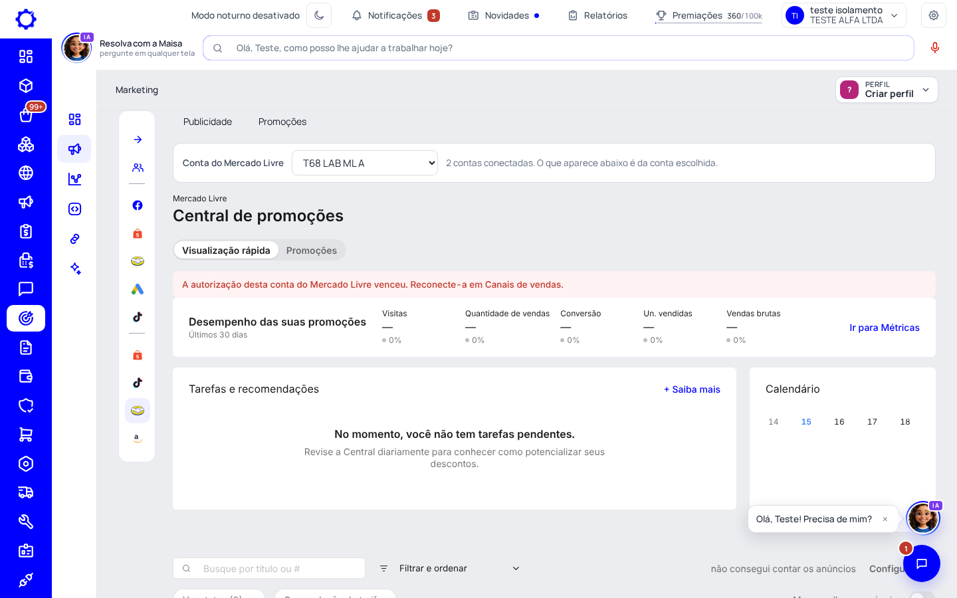957x598 pixels.
Task: Open the line chart analytics icon
Action: point(74,179)
